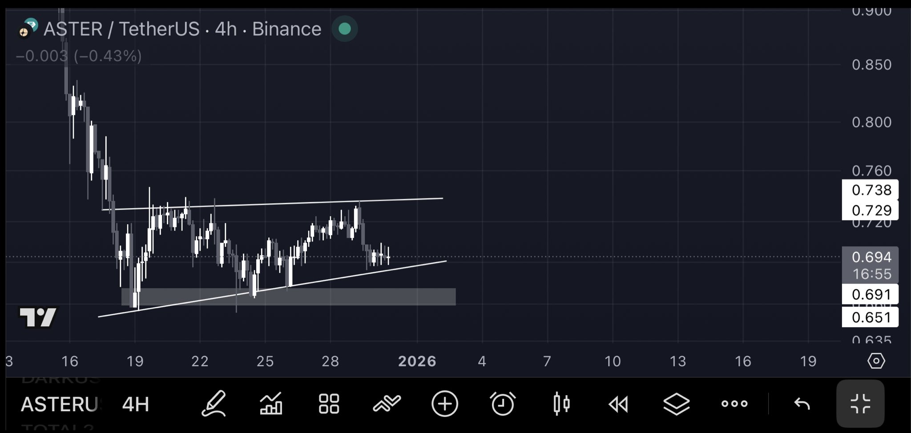This screenshot has width=911, height=433.
Task: Open the layout grid icon
Action: [x=329, y=404]
